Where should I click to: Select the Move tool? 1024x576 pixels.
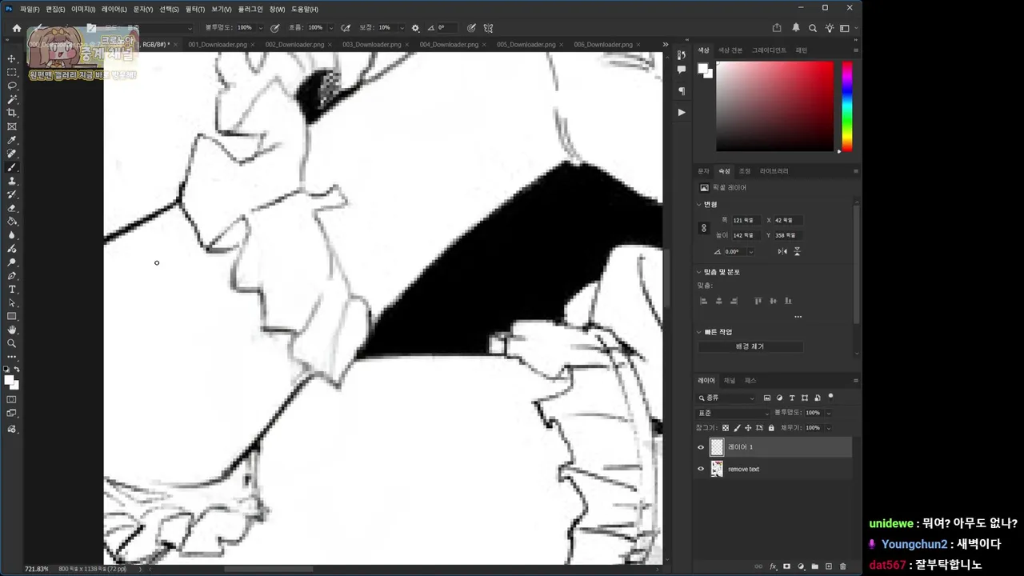[x=12, y=59]
